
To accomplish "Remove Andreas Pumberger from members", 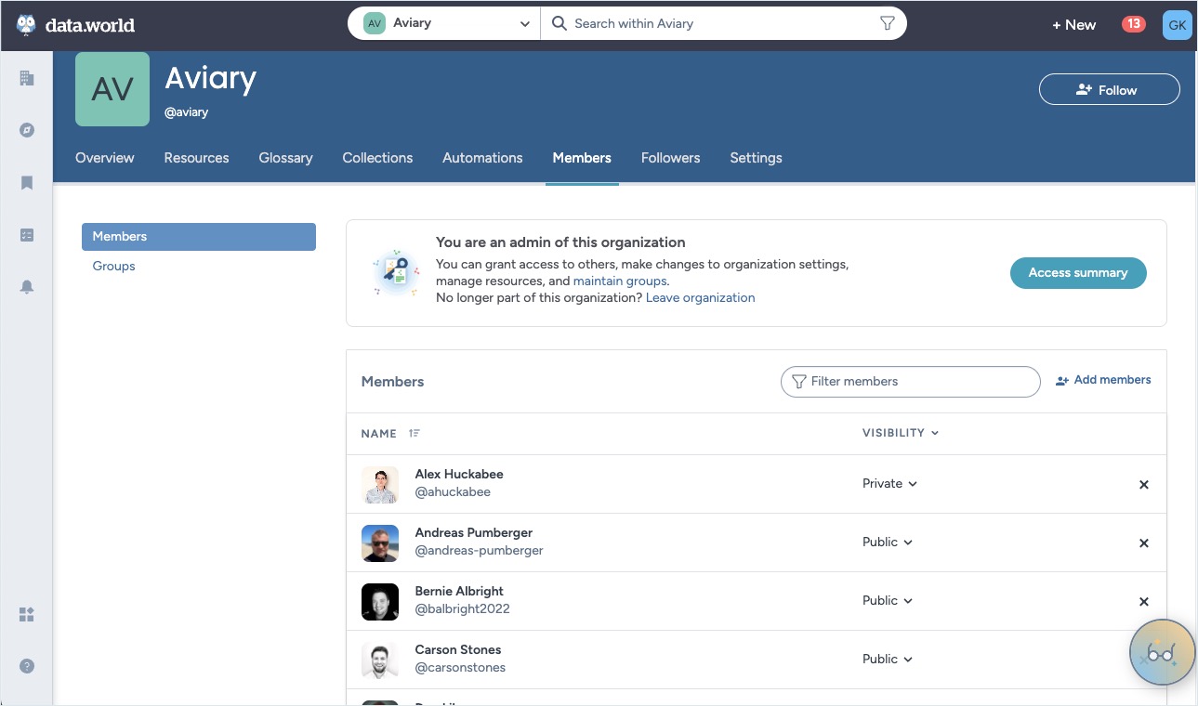I will 1144,543.
